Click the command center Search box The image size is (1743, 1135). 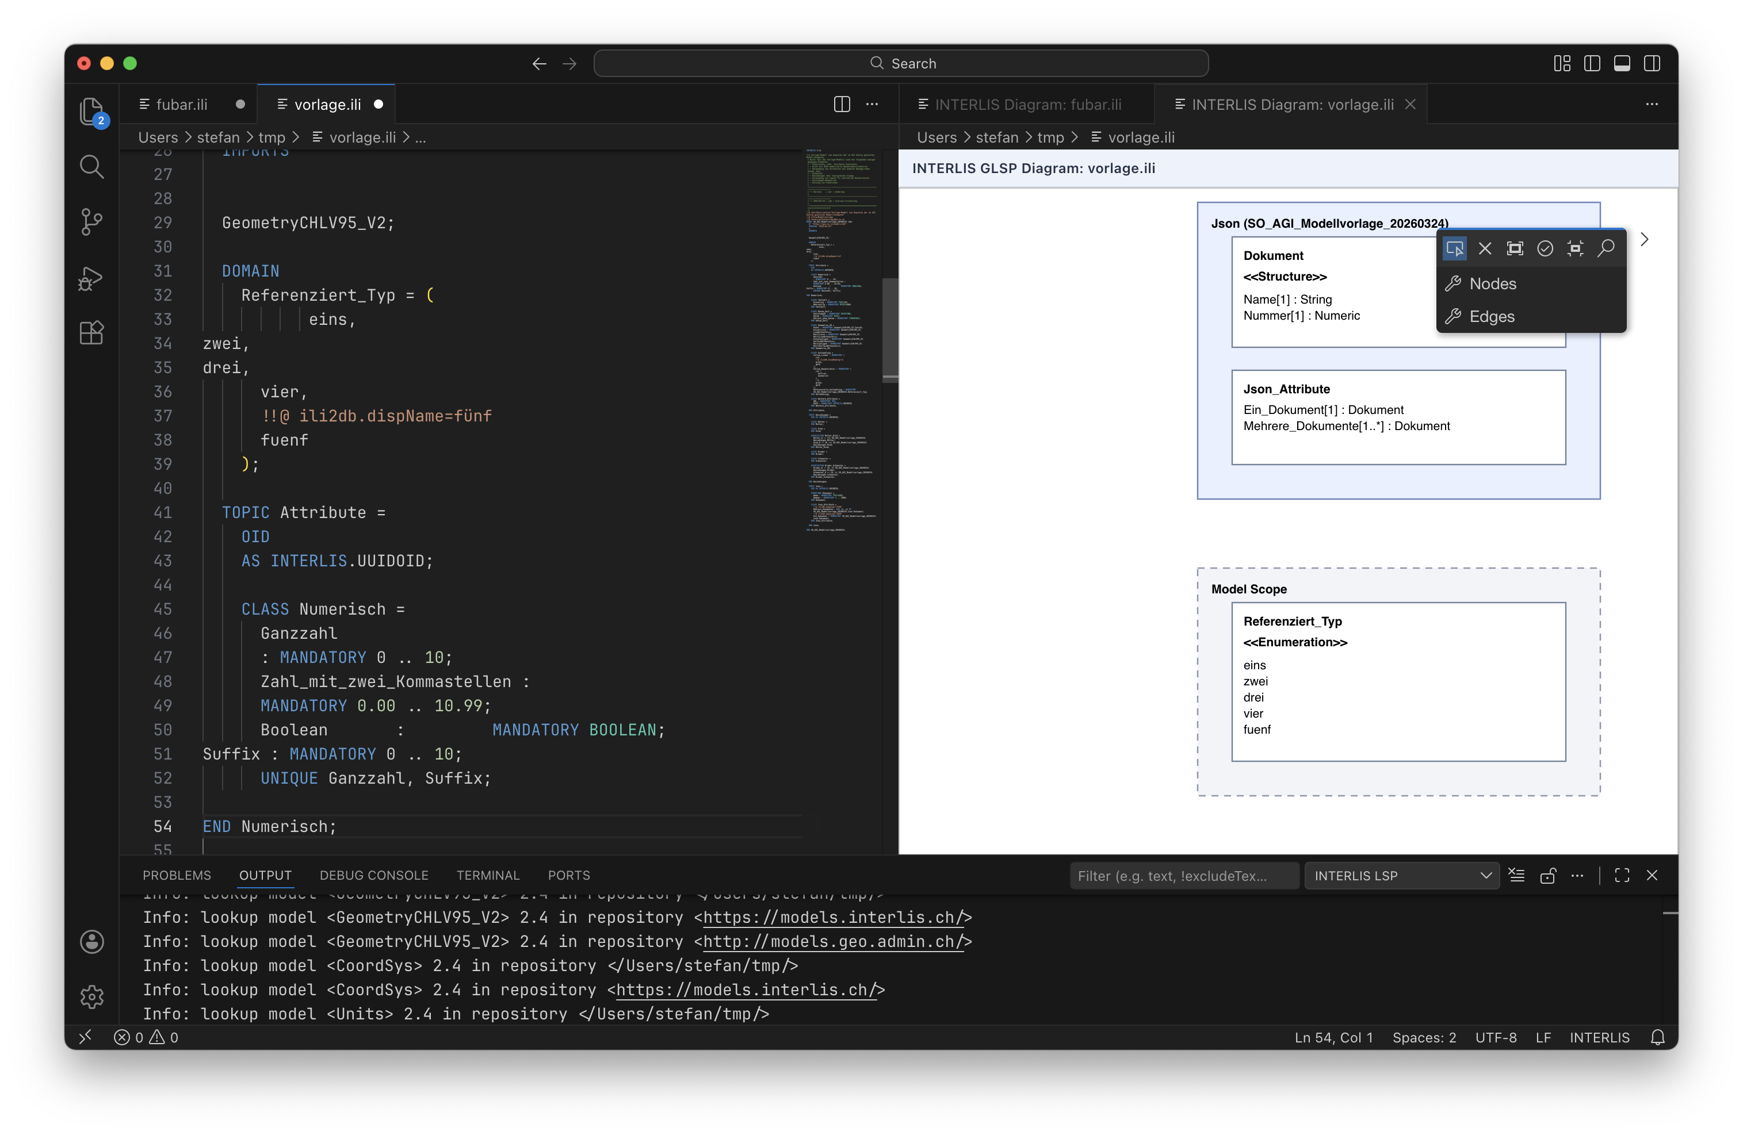(x=901, y=64)
